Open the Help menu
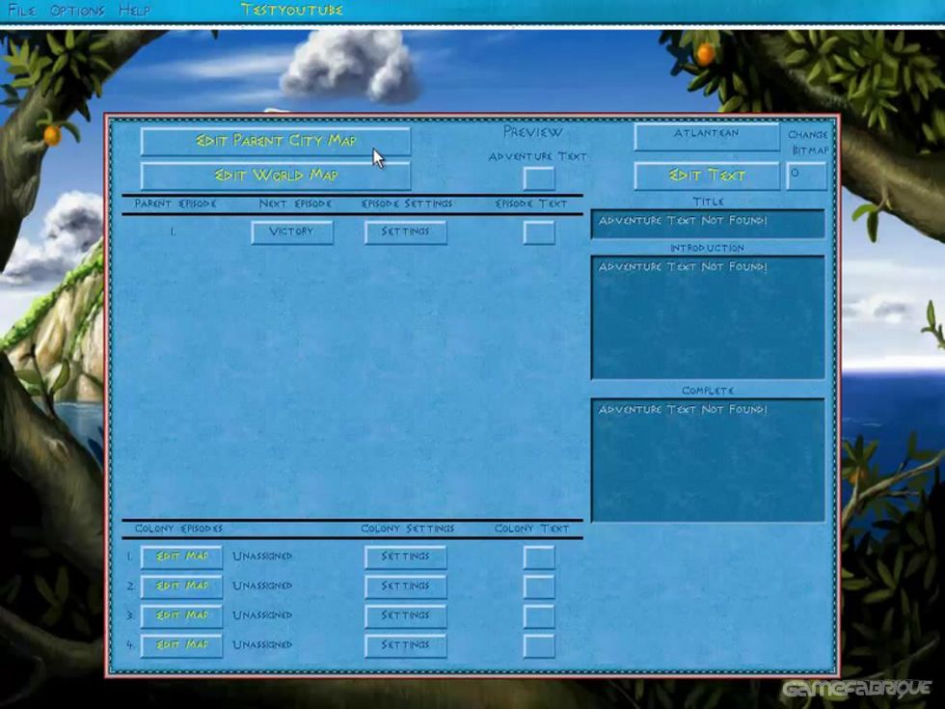This screenshot has height=709, width=945. 134,11
